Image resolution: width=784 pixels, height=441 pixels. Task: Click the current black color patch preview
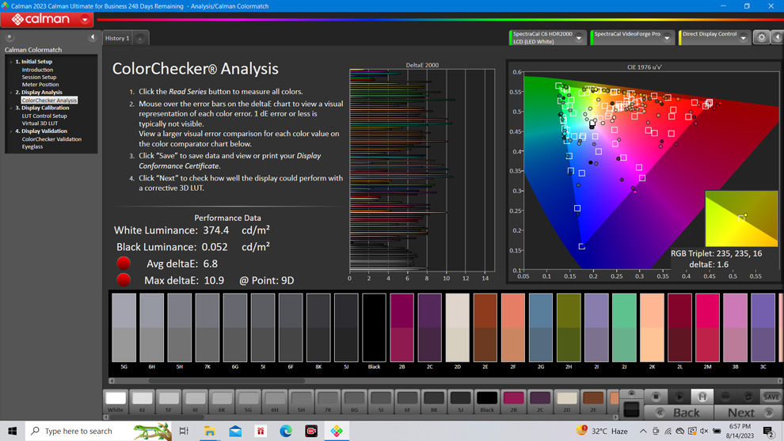pos(631,409)
